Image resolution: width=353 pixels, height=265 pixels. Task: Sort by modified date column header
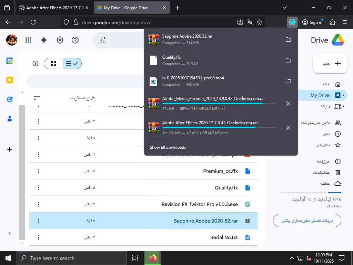pos(81,98)
